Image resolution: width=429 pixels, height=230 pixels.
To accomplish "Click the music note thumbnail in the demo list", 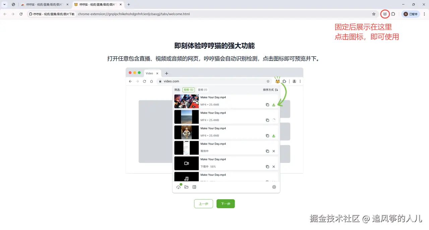I will [x=186, y=177].
